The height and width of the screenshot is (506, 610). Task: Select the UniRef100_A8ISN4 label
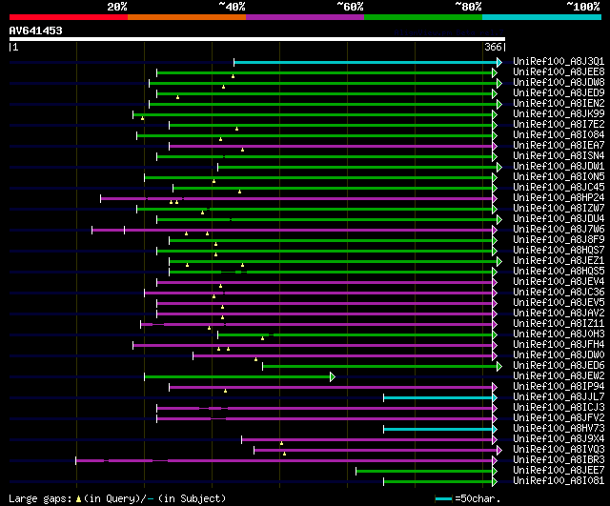(x=559, y=156)
